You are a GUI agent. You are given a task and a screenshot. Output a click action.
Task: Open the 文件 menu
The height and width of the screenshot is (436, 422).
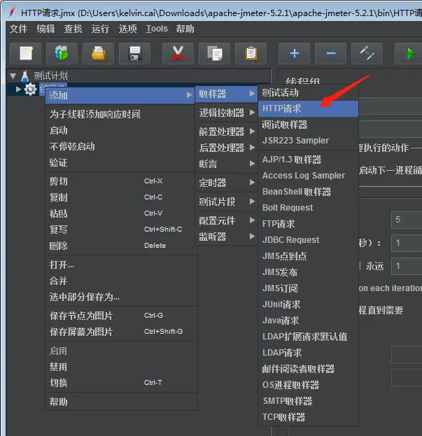[19, 29]
